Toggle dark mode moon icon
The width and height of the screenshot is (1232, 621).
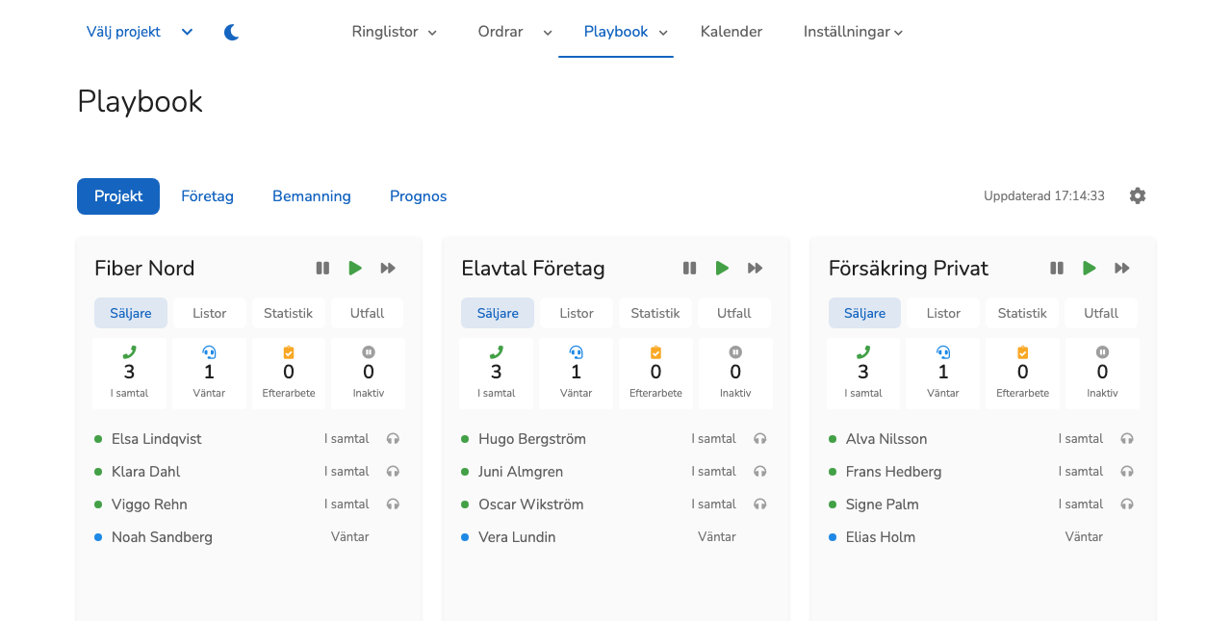pos(231,32)
